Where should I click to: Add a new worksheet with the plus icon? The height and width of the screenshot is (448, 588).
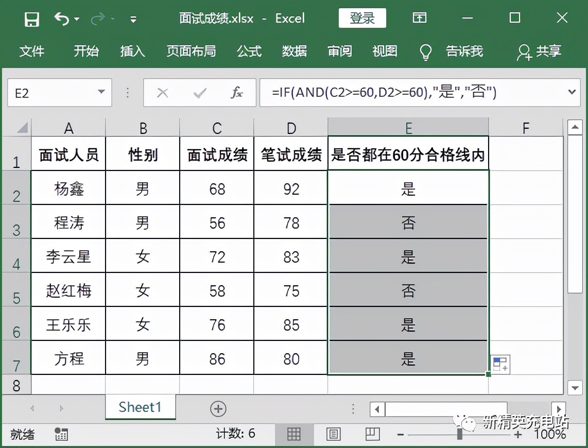pos(218,408)
